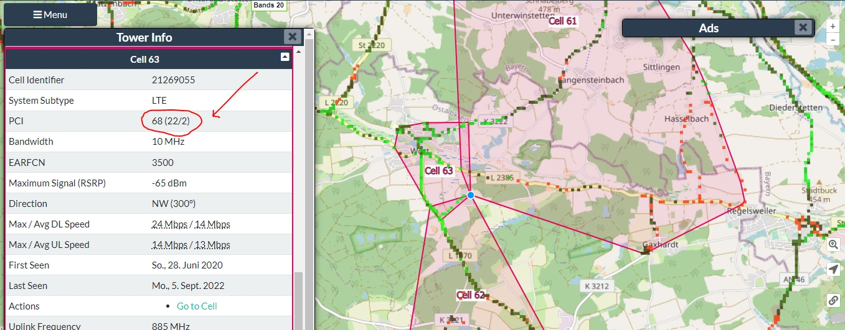The height and width of the screenshot is (330, 845).
Task: Click the Bands 20 label at top
Action: [268, 5]
